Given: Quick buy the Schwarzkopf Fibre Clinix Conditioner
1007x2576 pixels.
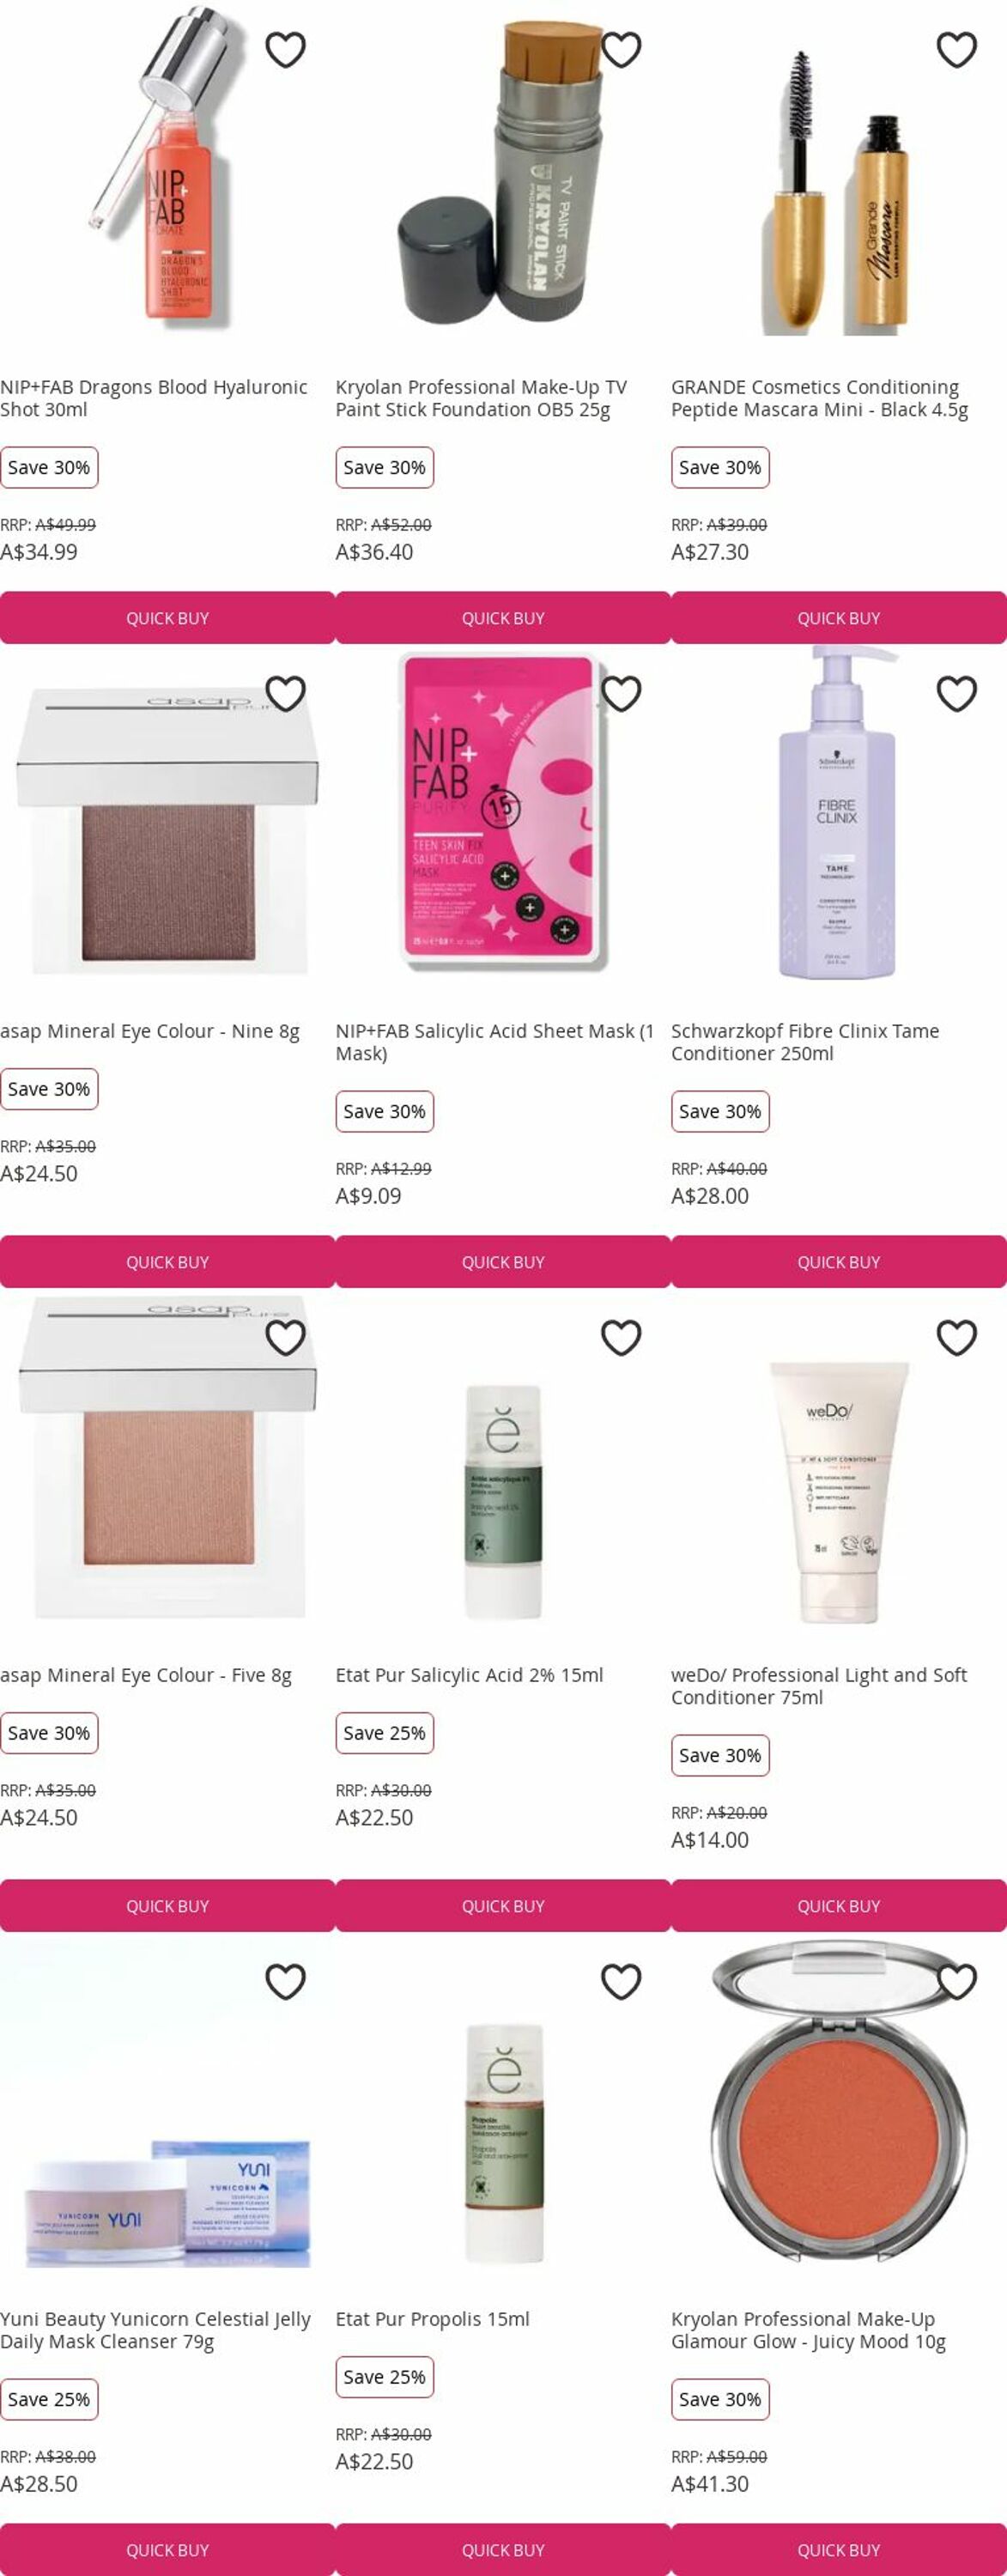Looking at the screenshot, I should pyautogui.click(x=839, y=1262).
